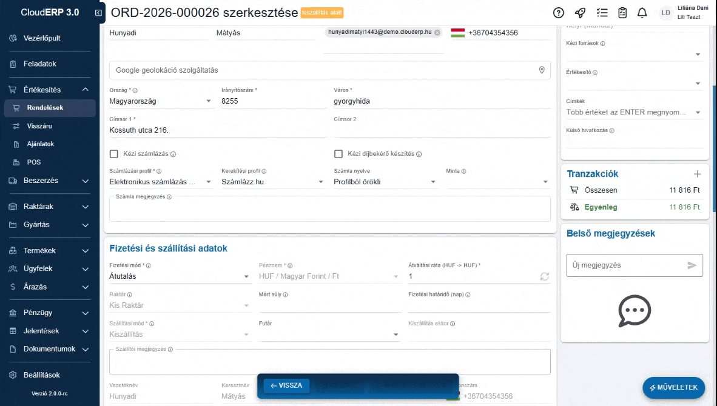Check the Kézi díjbekérő készítés box
The width and height of the screenshot is (717, 406).
(x=338, y=154)
